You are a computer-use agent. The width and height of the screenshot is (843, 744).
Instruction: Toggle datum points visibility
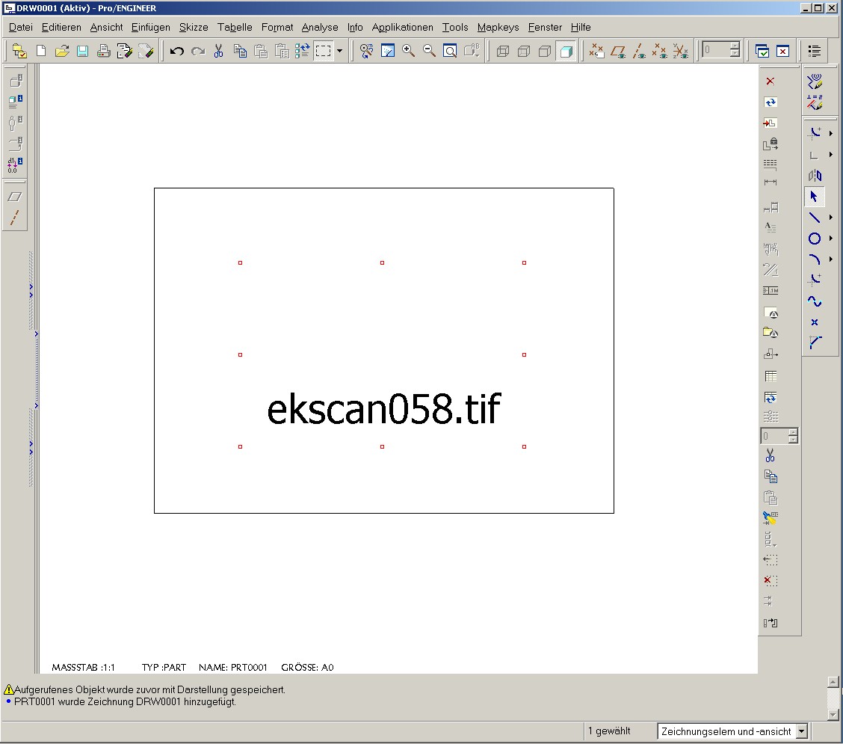point(660,51)
